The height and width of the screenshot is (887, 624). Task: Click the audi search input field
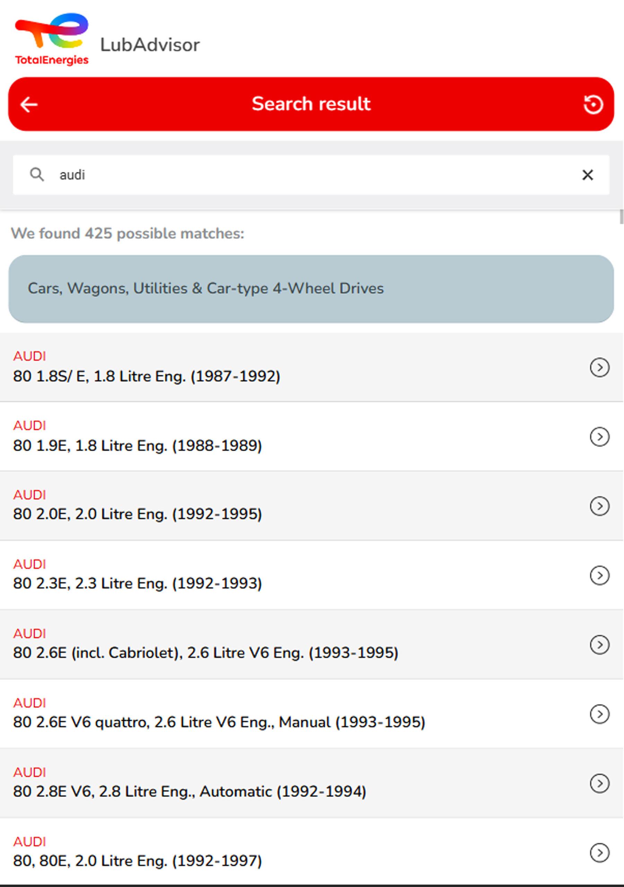pyautogui.click(x=311, y=175)
